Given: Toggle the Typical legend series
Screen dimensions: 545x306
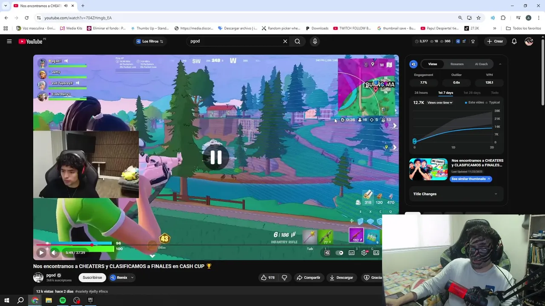Looking at the screenshot, I should (493, 102).
